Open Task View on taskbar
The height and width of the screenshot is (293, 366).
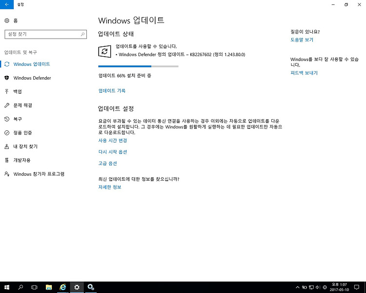(34, 287)
